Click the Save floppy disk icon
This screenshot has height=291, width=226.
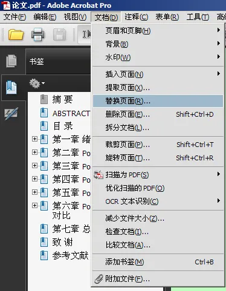click(x=59, y=34)
